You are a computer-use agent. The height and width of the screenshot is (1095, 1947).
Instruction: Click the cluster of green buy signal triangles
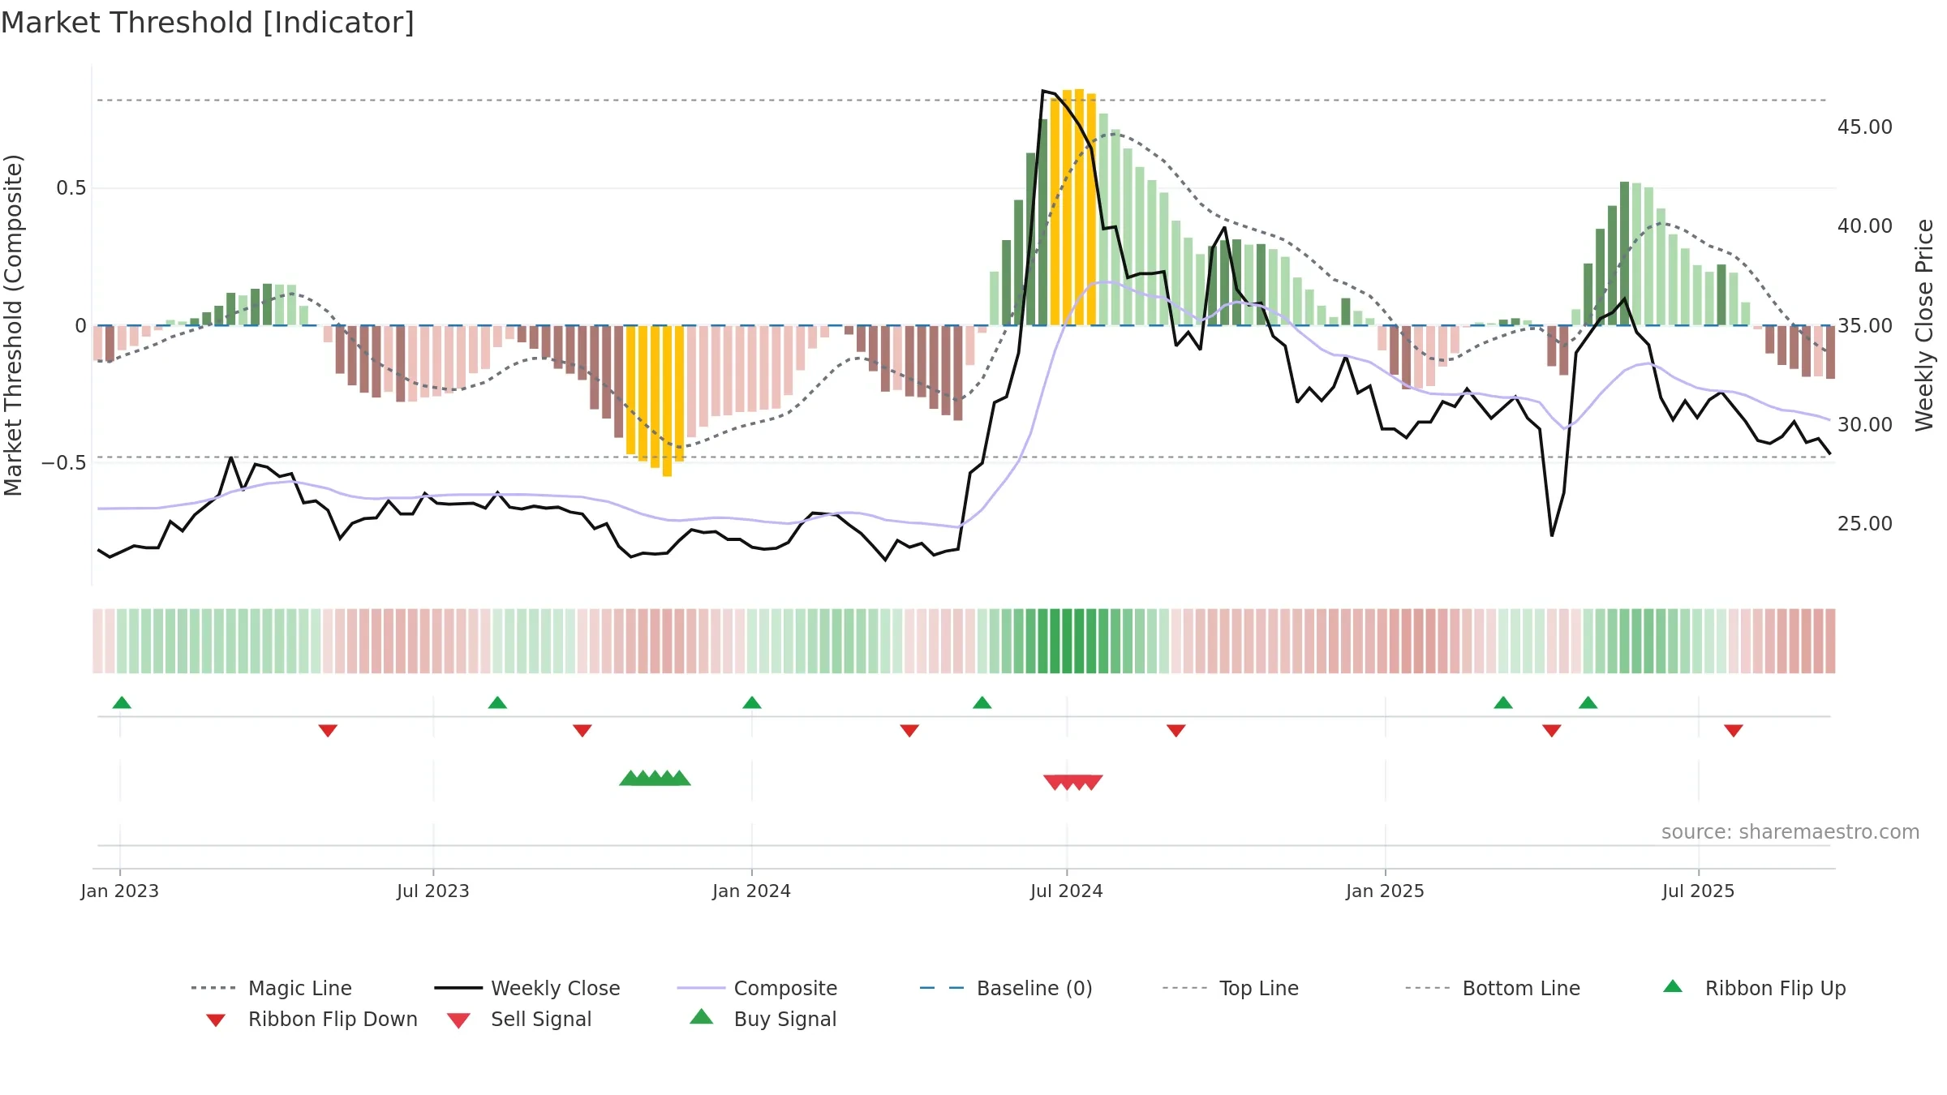[x=655, y=778]
